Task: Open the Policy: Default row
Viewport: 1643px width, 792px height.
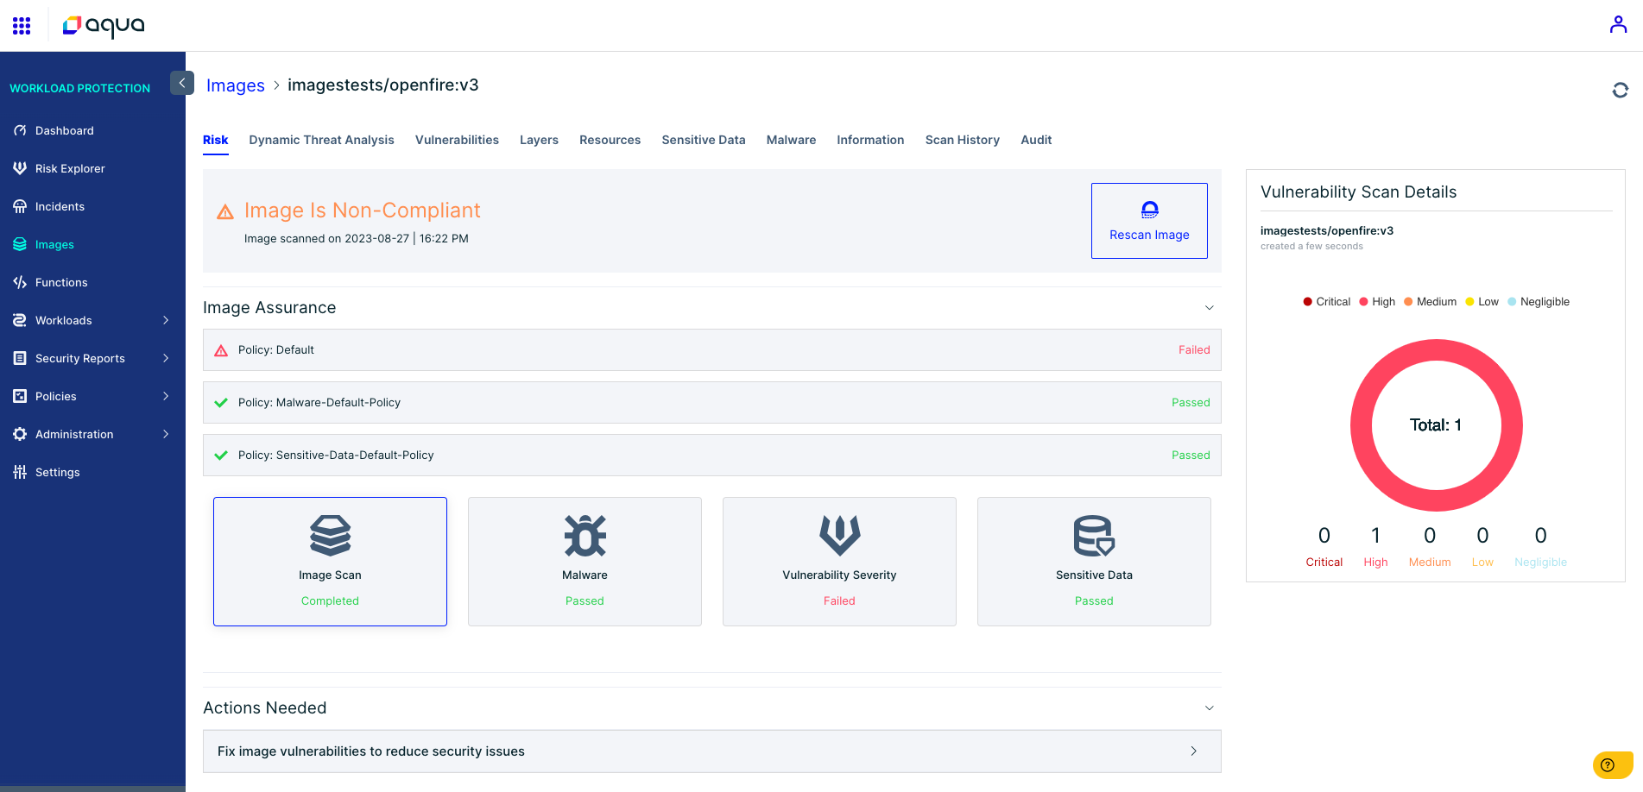Action: pyautogui.click(x=712, y=350)
